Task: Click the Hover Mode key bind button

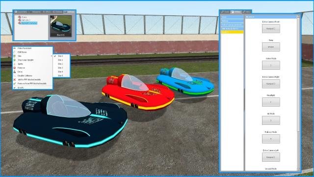Action: 271,65
